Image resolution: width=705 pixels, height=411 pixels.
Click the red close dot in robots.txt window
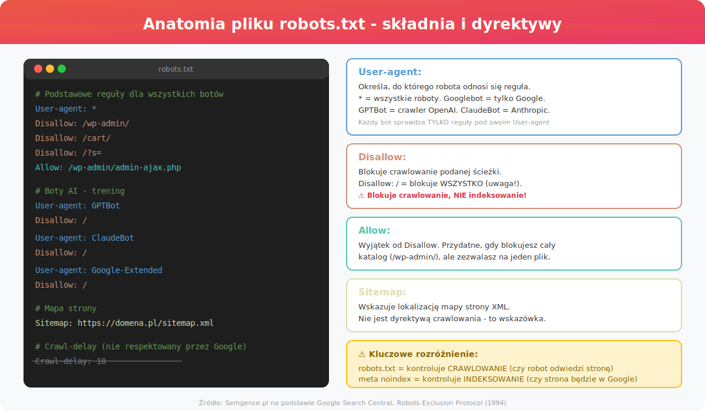(x=38, y=69)
